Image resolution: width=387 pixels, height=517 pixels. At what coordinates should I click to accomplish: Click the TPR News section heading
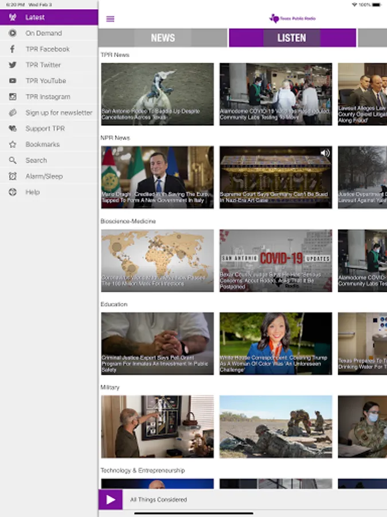(115, 55)
